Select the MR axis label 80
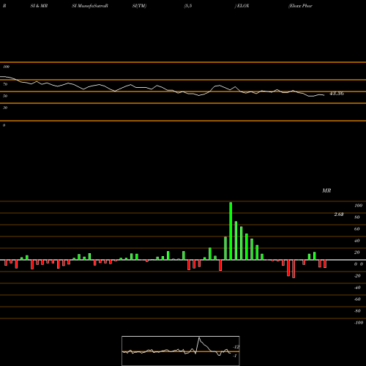366x366 pixels. pos(357,217)
